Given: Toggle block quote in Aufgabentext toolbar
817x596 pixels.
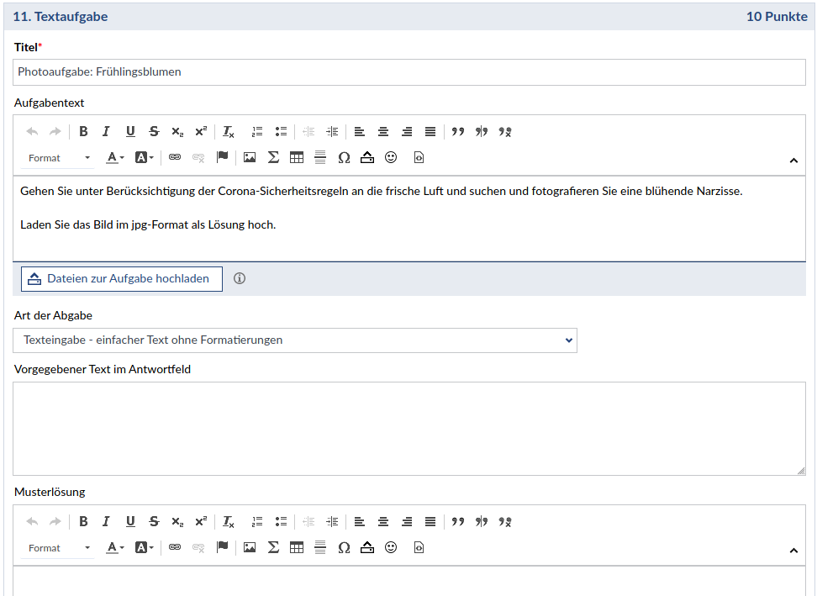Looking at the screenshot, I should pyautogui.click(x=458, y=131).
